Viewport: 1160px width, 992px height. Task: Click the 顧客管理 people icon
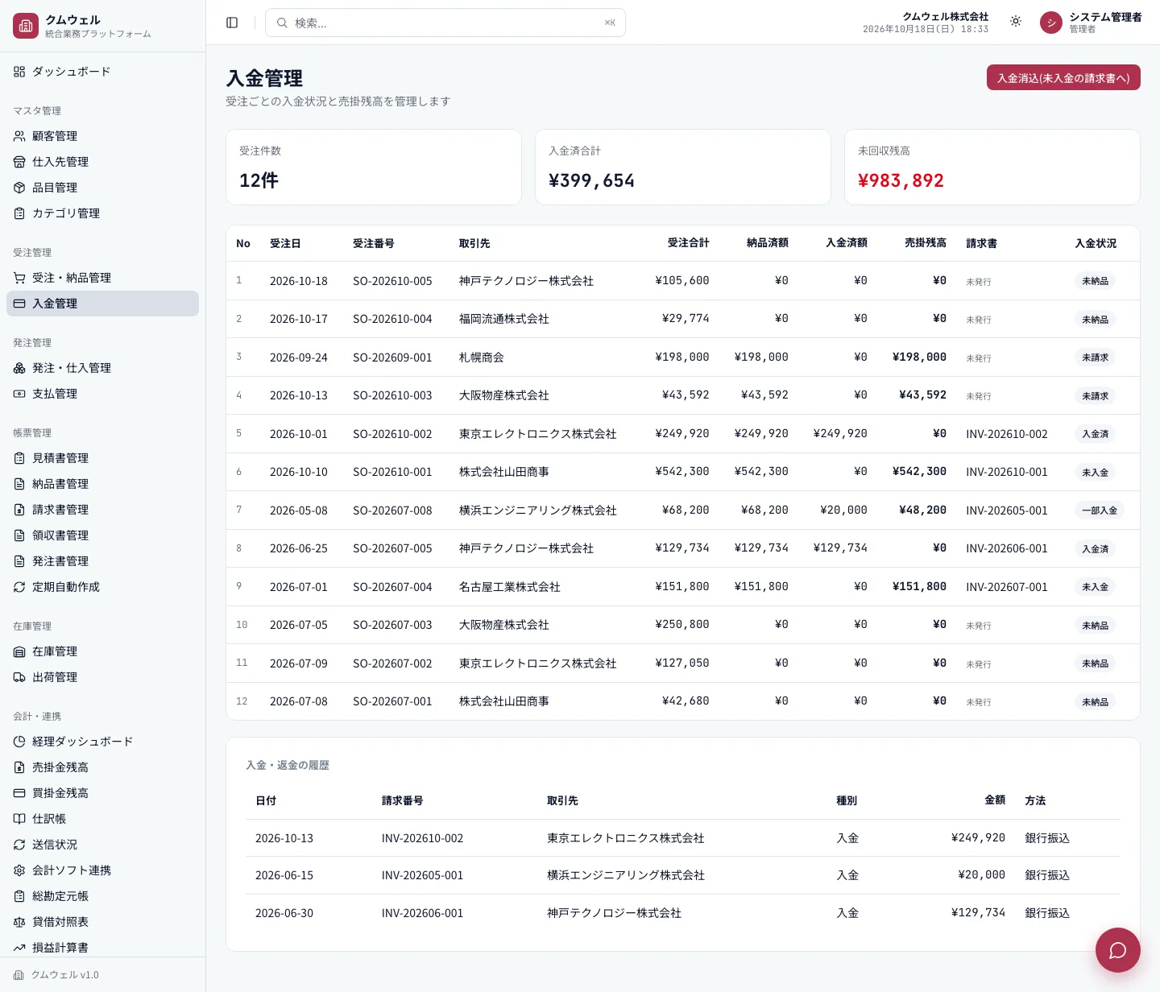click(19, 136)
